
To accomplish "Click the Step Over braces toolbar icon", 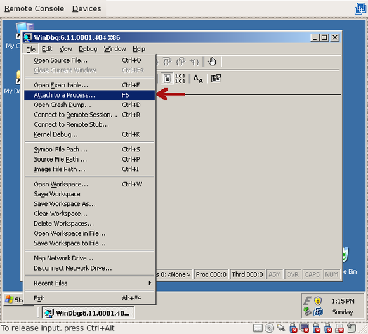I will (167, 62).
